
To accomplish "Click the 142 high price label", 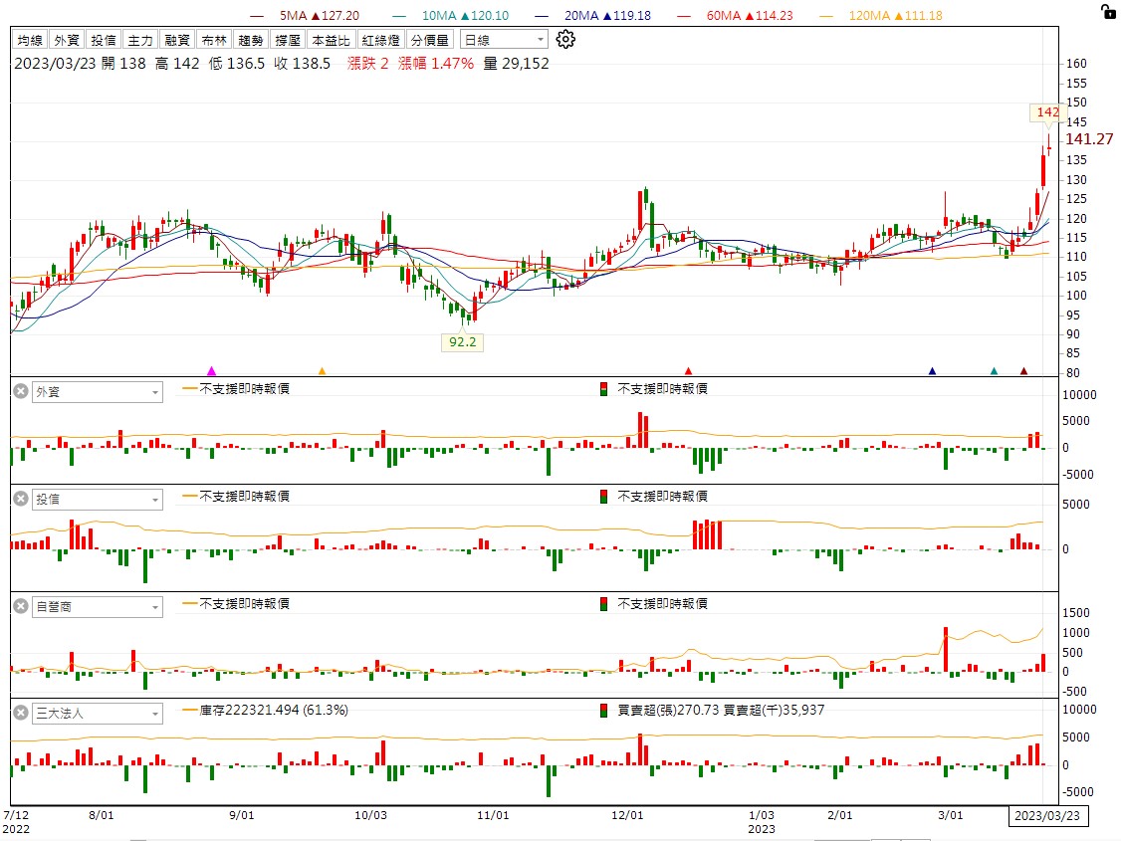I will coord(1047,112).
